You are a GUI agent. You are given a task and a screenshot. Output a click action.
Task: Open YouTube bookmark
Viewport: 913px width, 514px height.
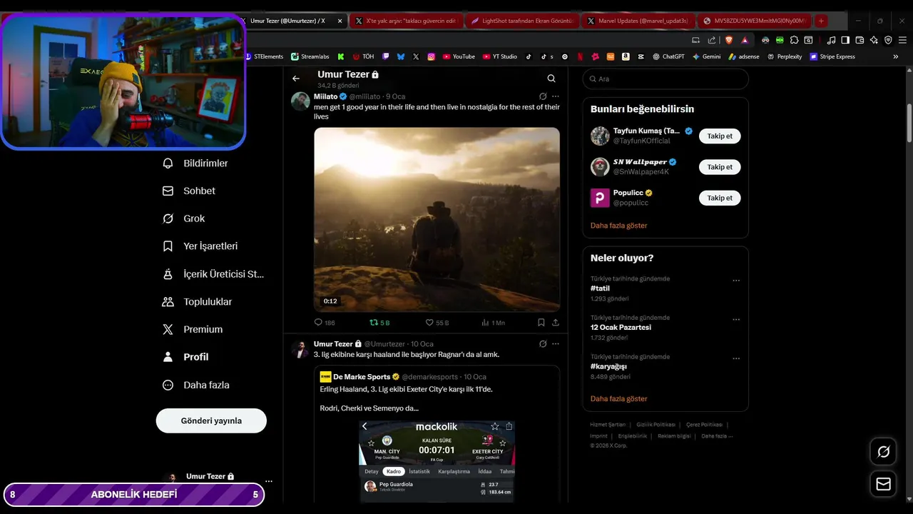point(459,56)
